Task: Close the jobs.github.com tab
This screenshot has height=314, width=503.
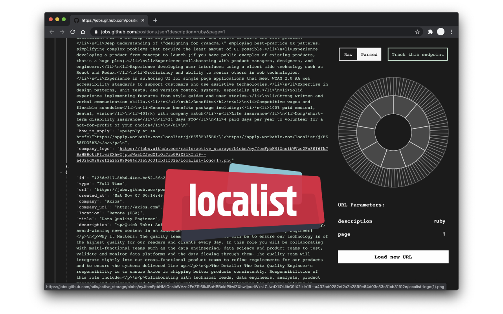Action: click(143, 20)
